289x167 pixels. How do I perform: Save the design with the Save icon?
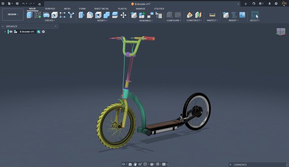click(17, 4)
